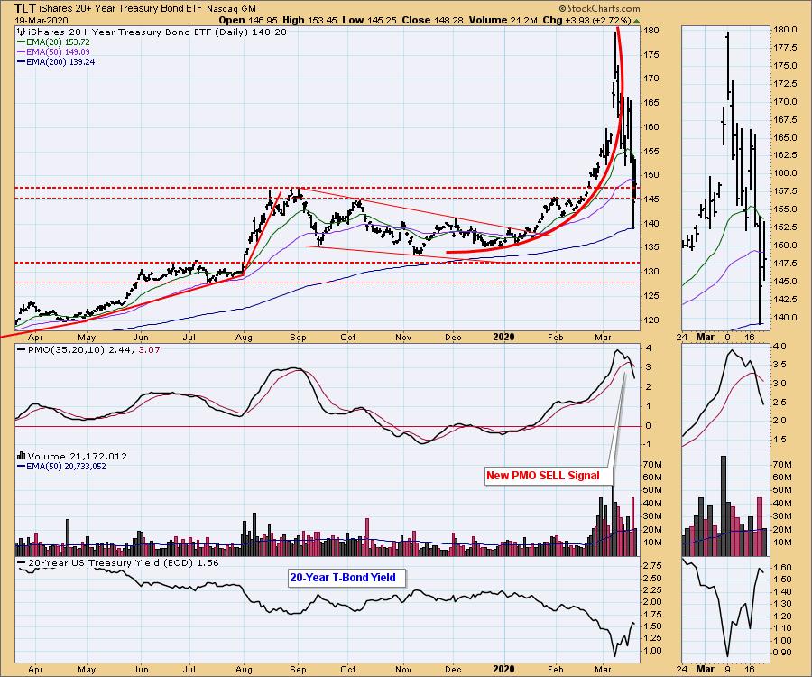Click the "High 153.45" quote value
Viewport: 812px width, 677px height.
pos(309,20)
